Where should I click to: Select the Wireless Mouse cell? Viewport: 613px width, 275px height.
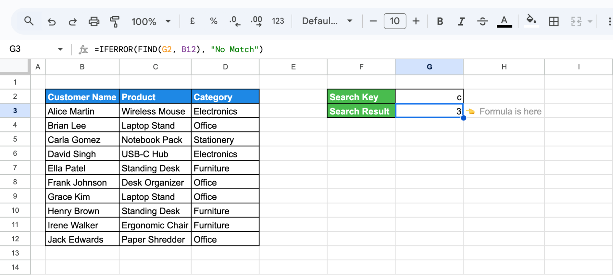155,111
